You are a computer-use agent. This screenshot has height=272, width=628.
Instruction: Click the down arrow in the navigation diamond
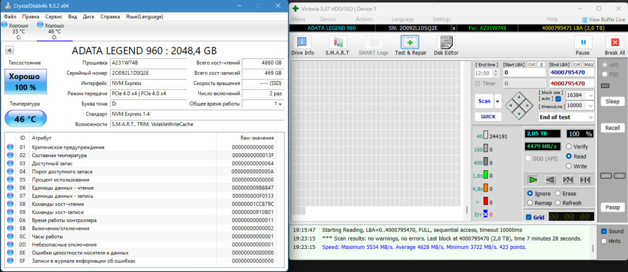click(x=519, y=113)
